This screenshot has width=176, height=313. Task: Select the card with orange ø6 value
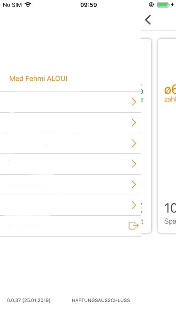167,136
